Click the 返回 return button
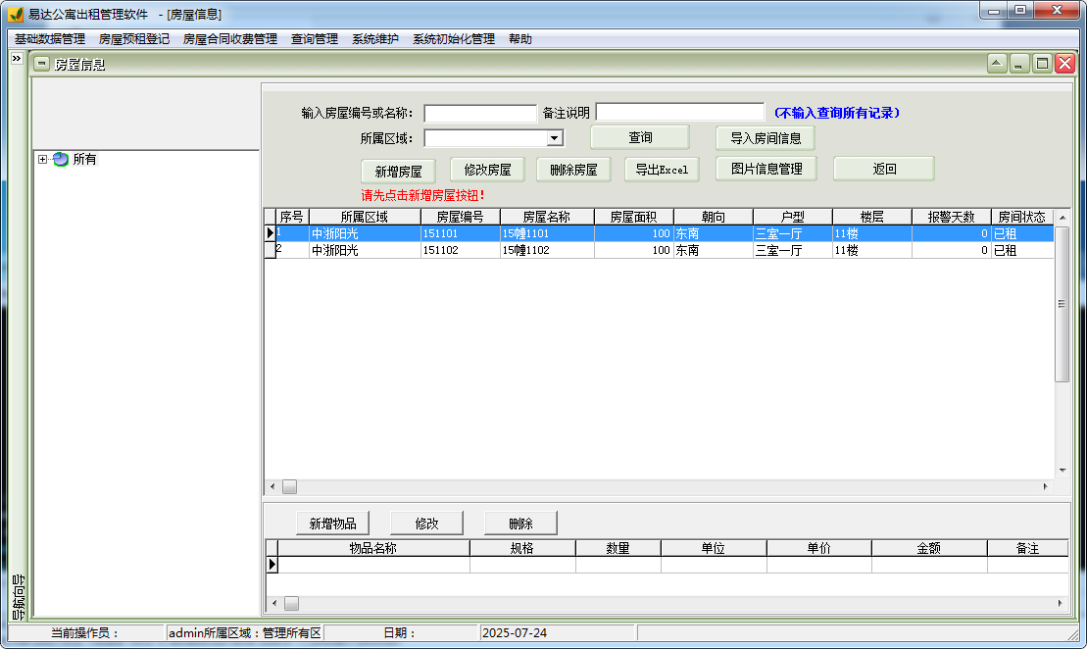 click(883, 168)
